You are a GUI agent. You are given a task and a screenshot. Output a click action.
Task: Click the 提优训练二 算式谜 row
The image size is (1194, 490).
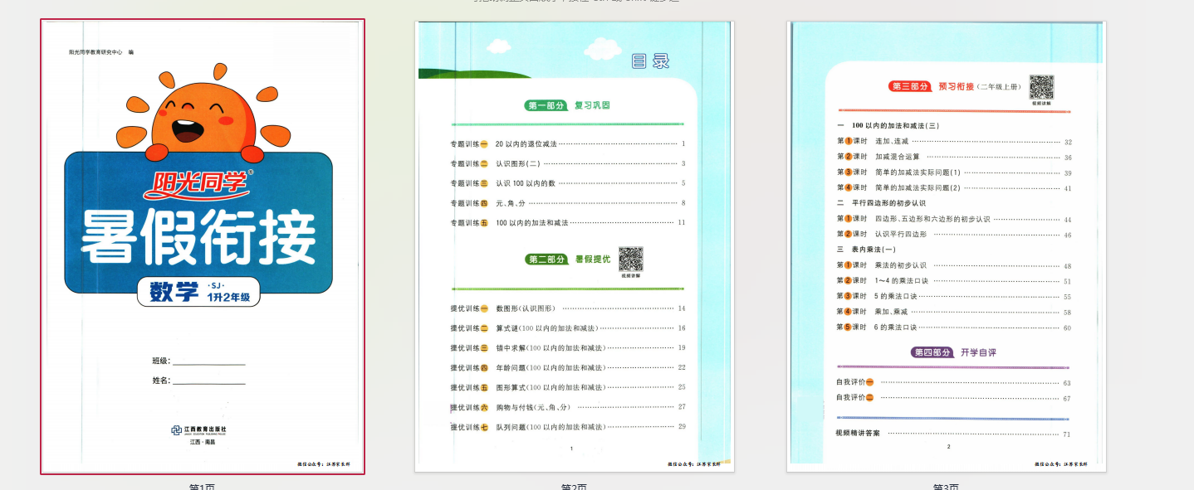(x=568, y=328)
